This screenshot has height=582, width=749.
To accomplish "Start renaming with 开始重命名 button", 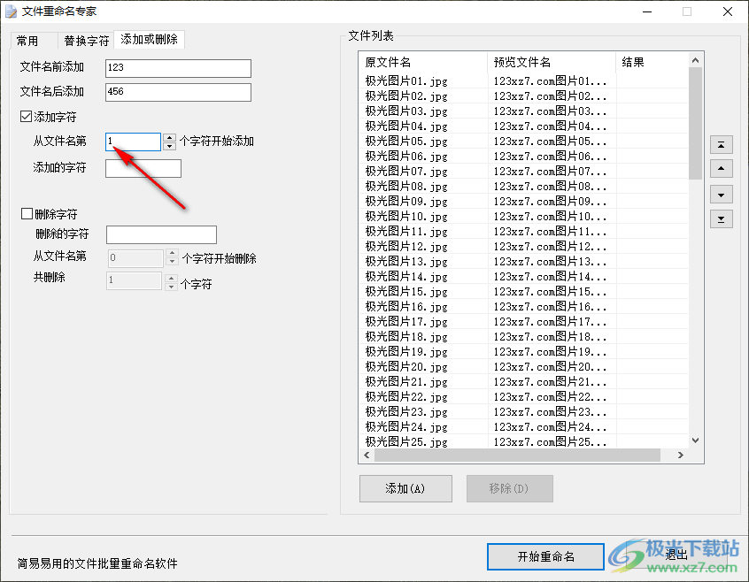I will tap(545, 556).
